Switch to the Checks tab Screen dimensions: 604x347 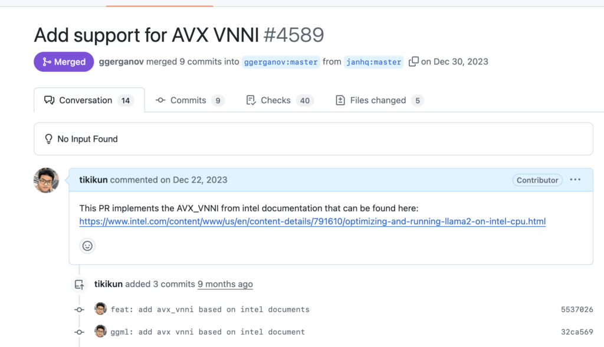tap(275, 100)
